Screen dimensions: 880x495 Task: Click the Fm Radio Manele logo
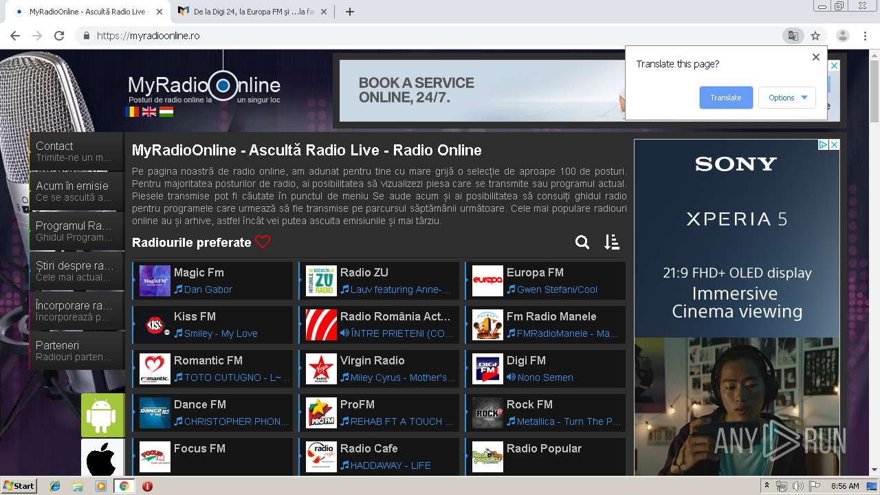pos(487,324)
